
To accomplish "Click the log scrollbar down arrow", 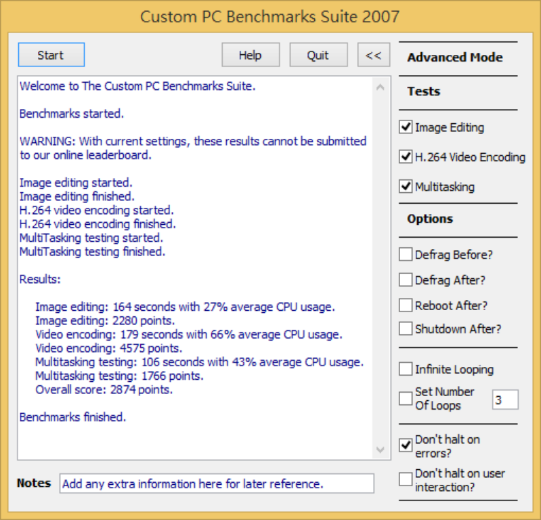I will pyautogui.click(x=380, y=449).
